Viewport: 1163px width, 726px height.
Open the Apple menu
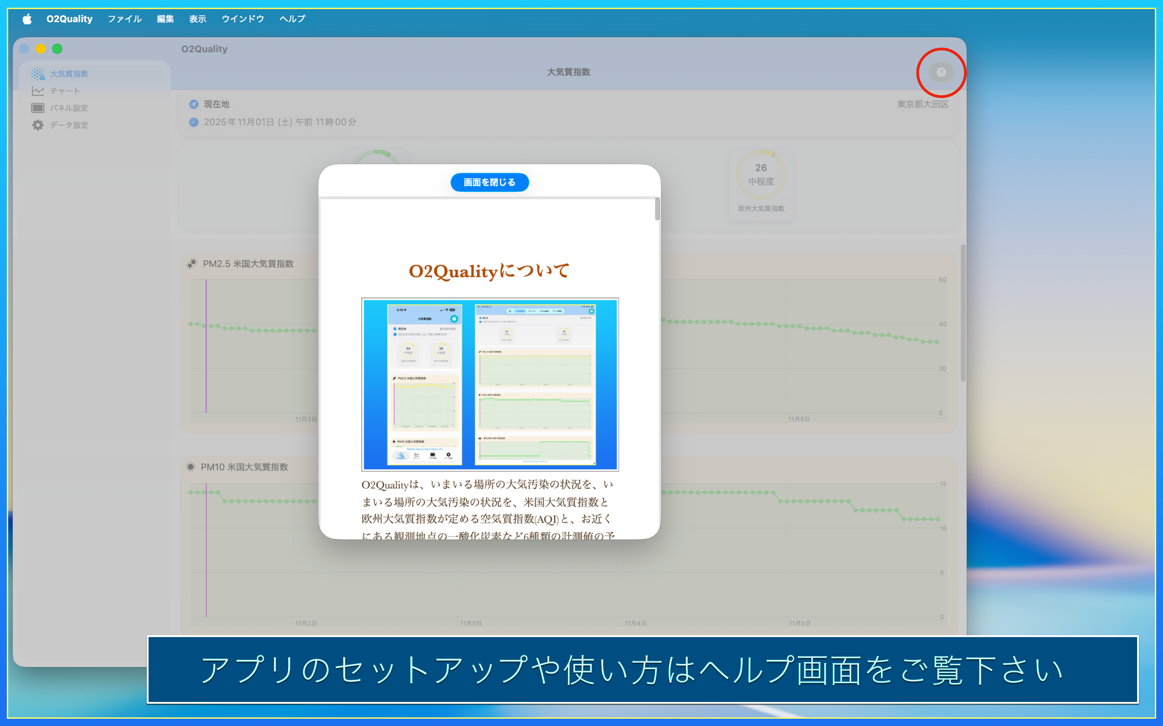pyautogui.click(x=27, y=19)
